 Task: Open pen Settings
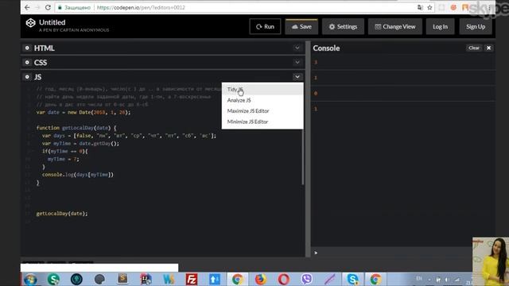343,26
